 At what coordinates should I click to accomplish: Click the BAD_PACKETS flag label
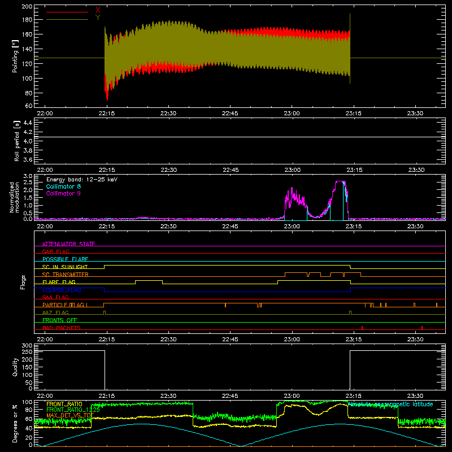(x=62, y=328)
